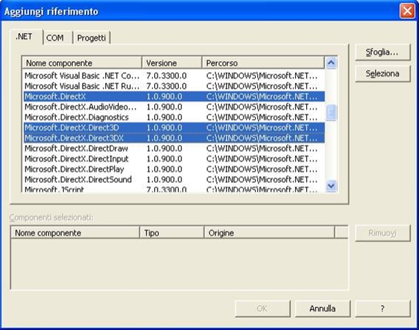
Task: Switch to the COM tab
Action: coord(58,38)
